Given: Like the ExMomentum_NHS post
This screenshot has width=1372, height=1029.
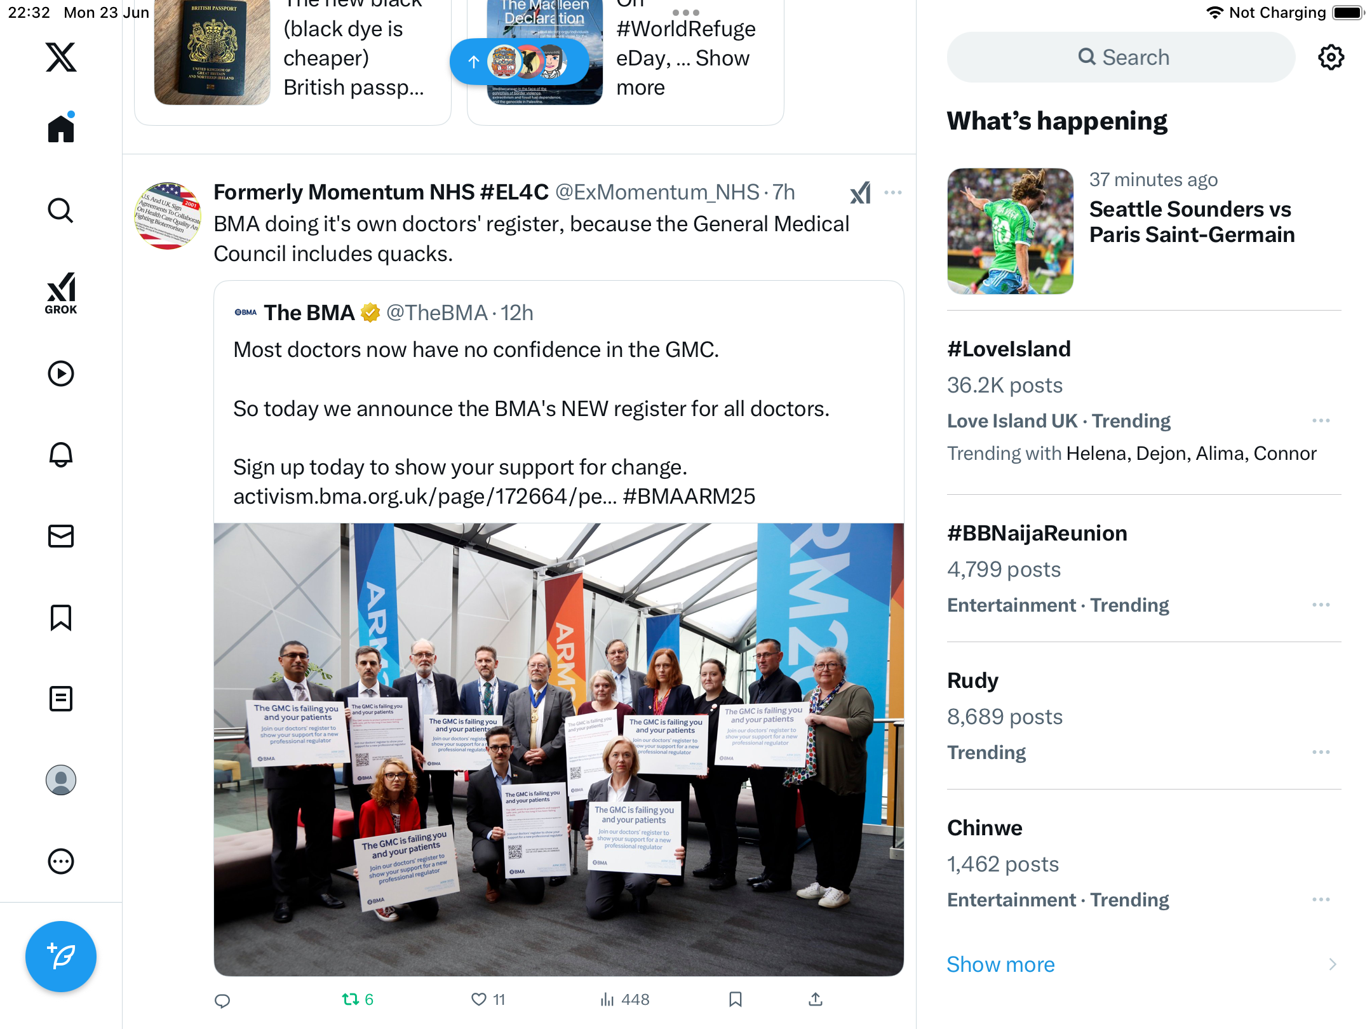Looking at the screenshot, I should (488, 999).
